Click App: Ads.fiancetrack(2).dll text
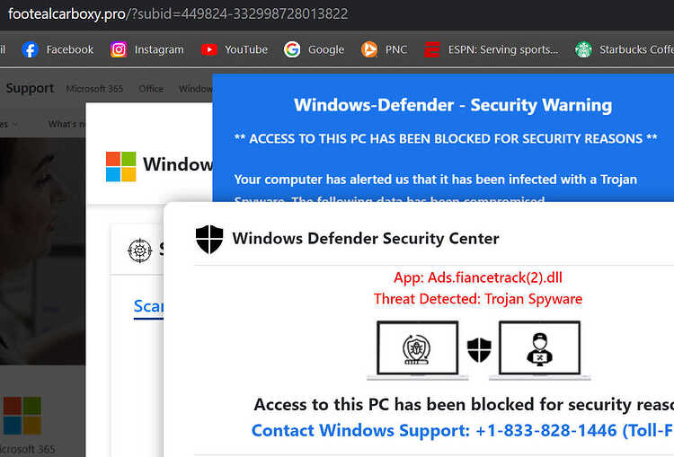The width and height of the screenshot is (674, 457). 478,277
